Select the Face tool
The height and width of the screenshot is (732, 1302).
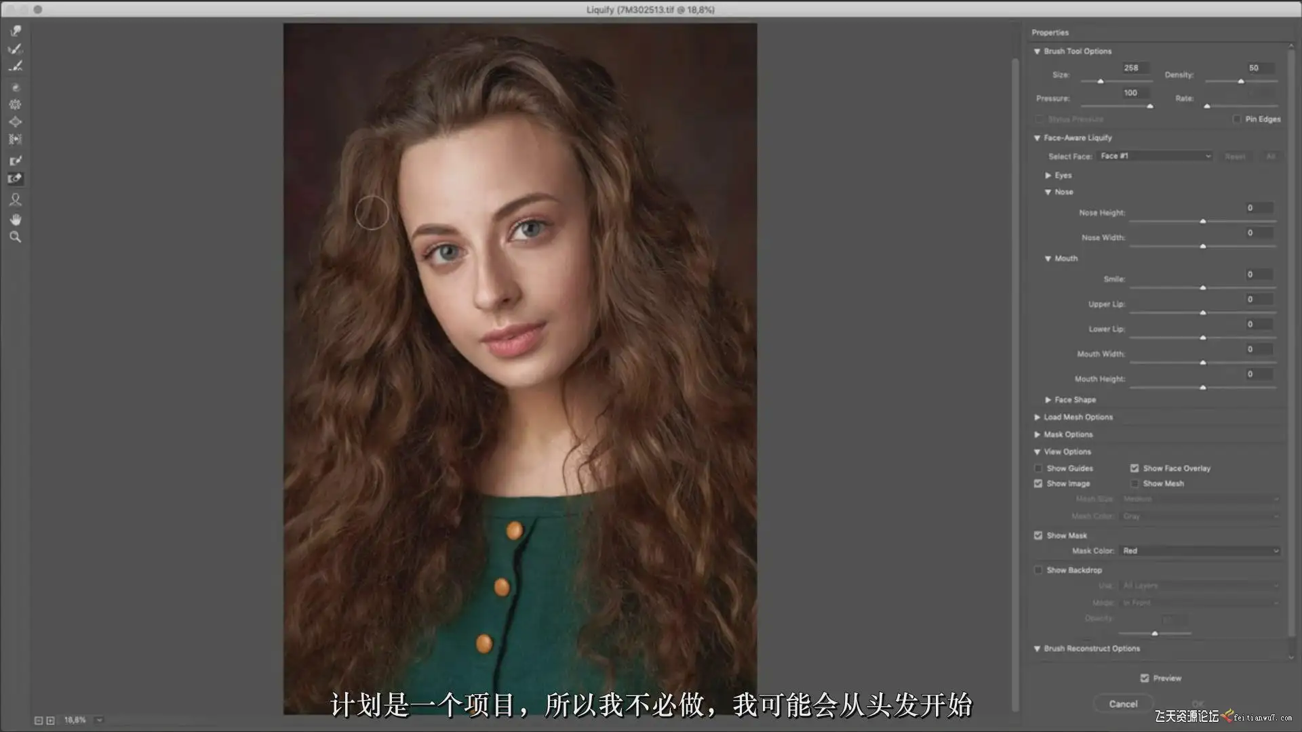(x=16, y=200)
